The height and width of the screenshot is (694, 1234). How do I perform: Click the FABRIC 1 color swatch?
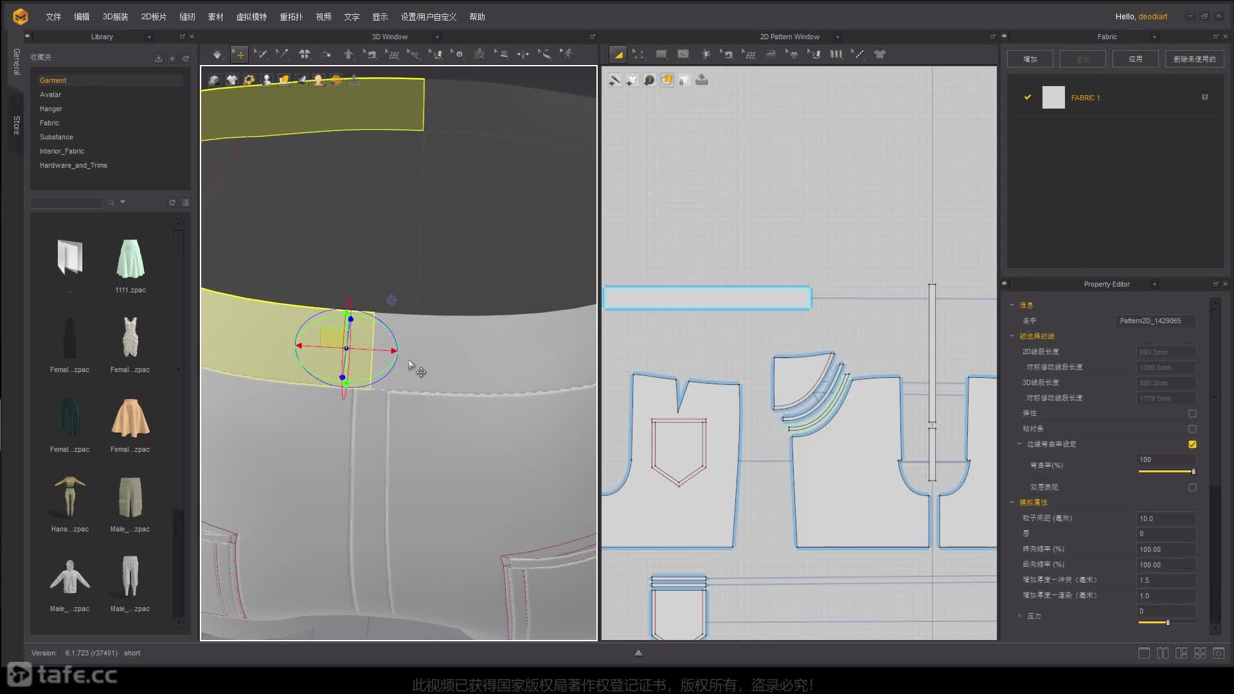(x=1053, y=97)
